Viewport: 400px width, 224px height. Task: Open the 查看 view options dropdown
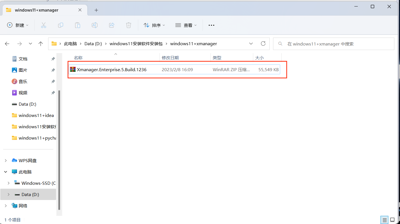click(x=186, y=25)
